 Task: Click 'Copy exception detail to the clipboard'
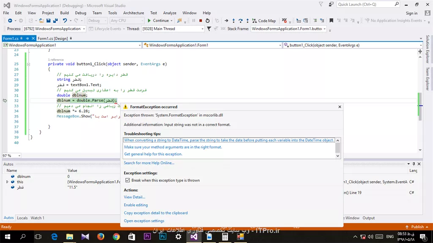(156, 213)
